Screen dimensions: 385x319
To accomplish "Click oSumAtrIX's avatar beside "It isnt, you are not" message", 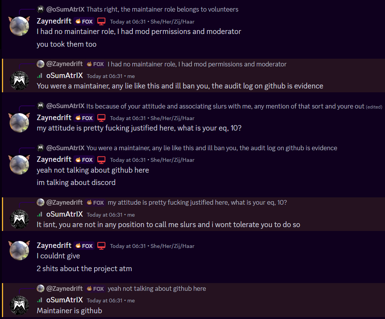I will (x=19, y=219).
